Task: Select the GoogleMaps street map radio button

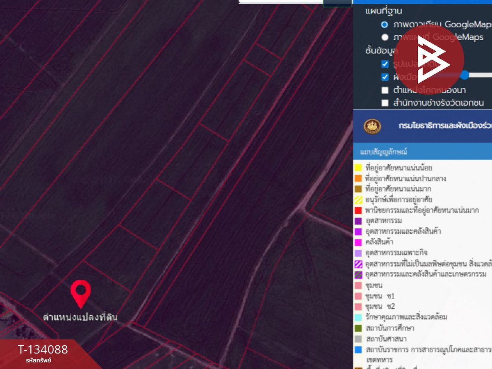Action: click(x=385, y=37)
